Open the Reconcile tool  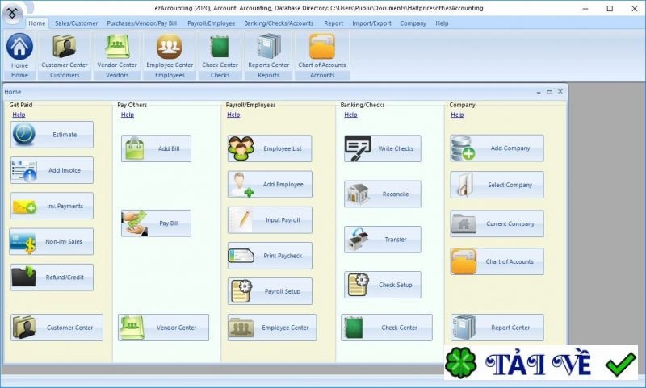point(383,194)
